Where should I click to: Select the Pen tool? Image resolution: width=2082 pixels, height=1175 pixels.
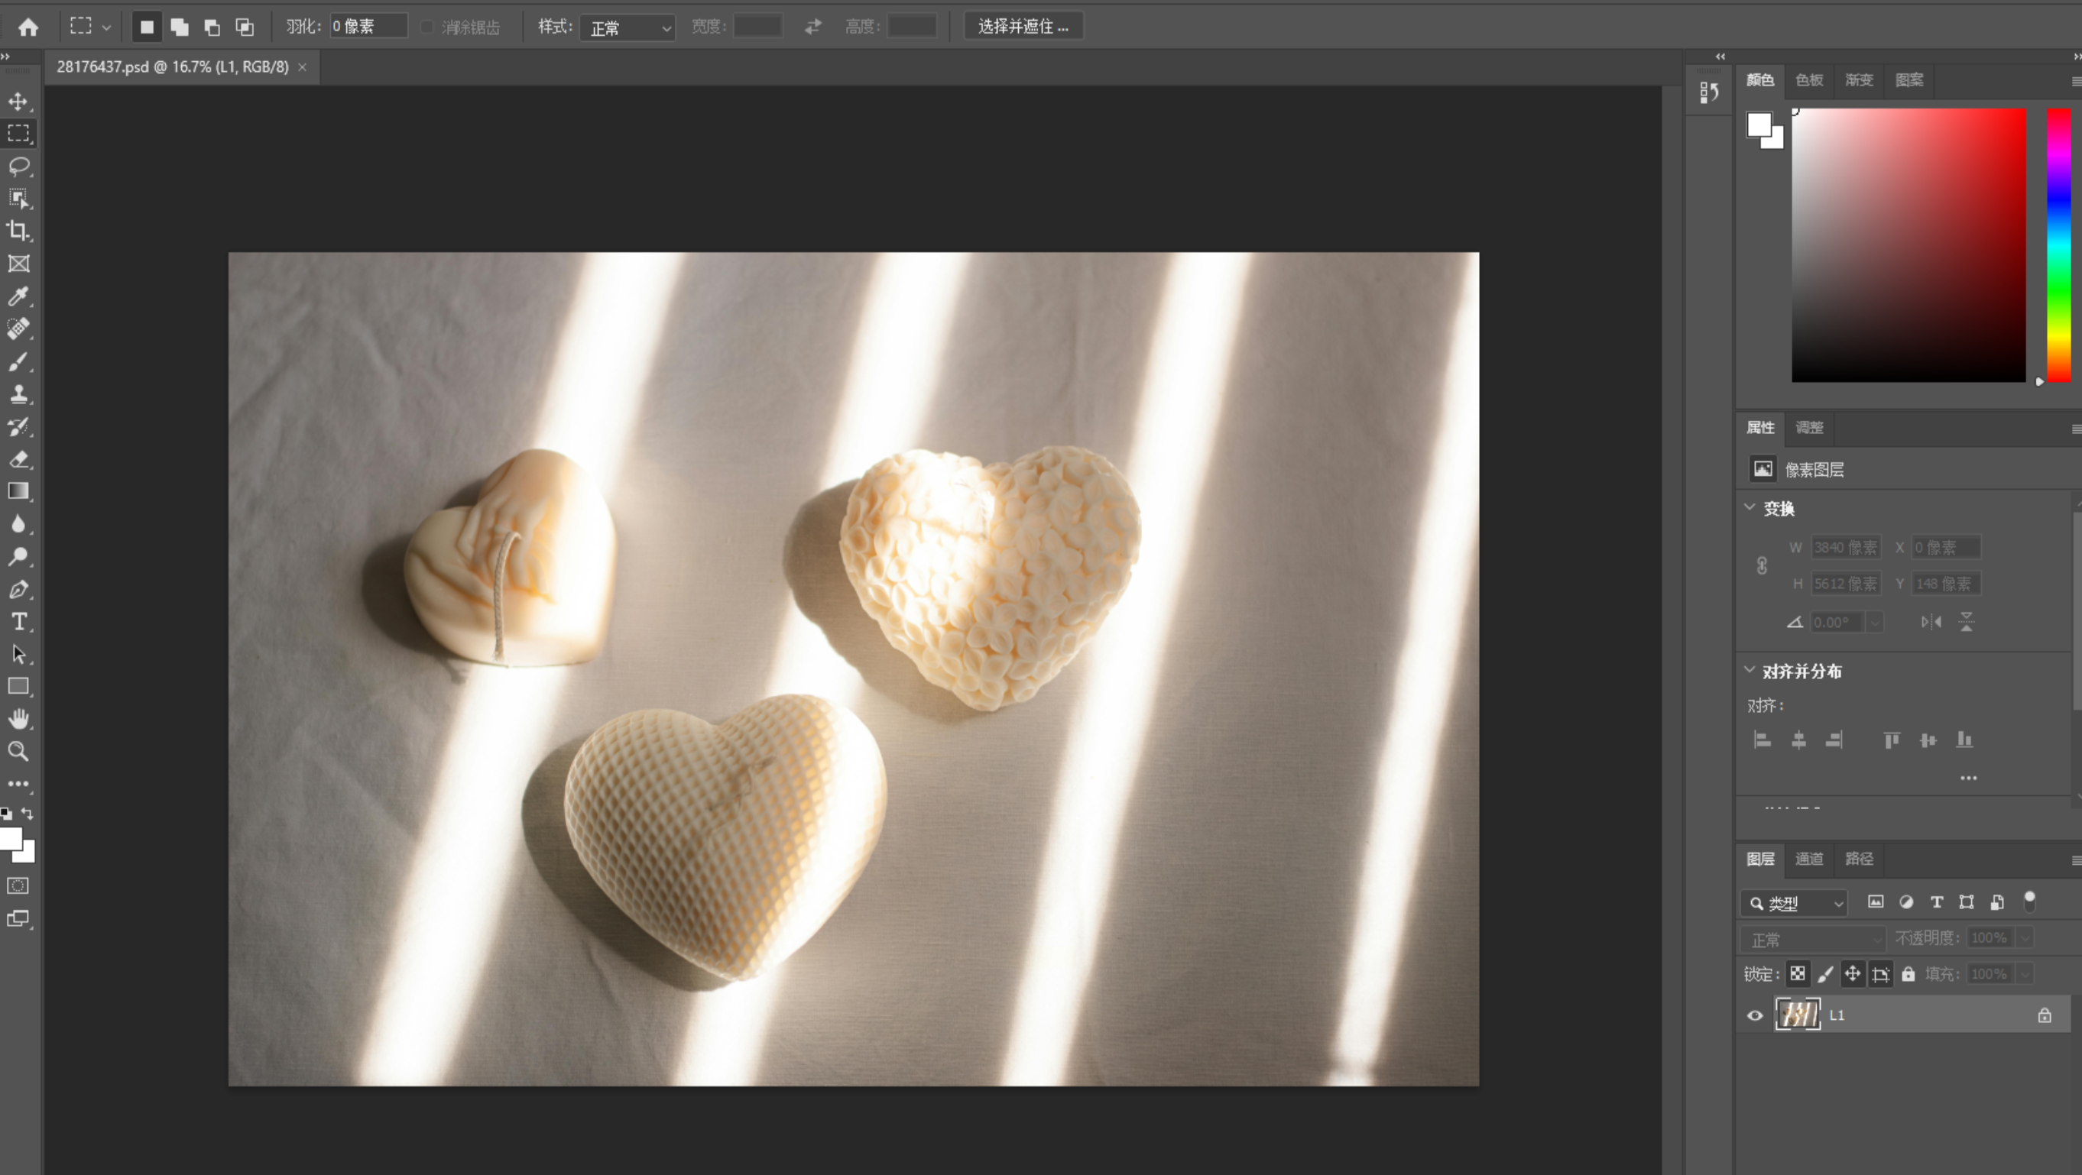point(18,589)
